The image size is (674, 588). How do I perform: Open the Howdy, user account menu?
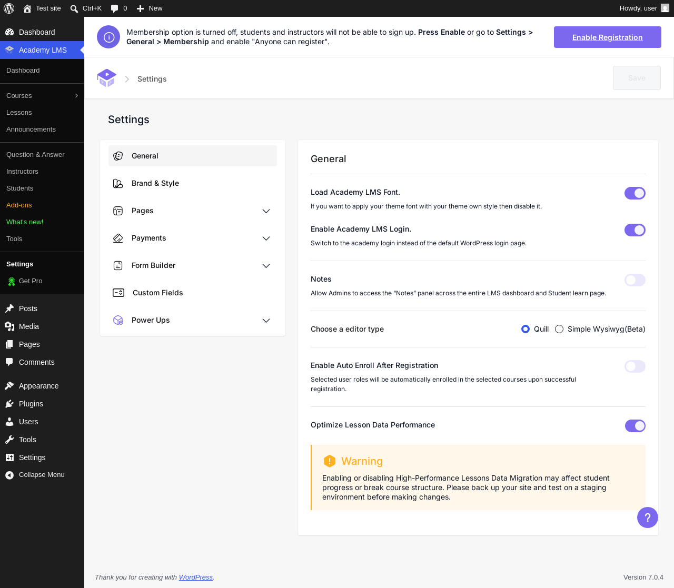pos(644,8)
